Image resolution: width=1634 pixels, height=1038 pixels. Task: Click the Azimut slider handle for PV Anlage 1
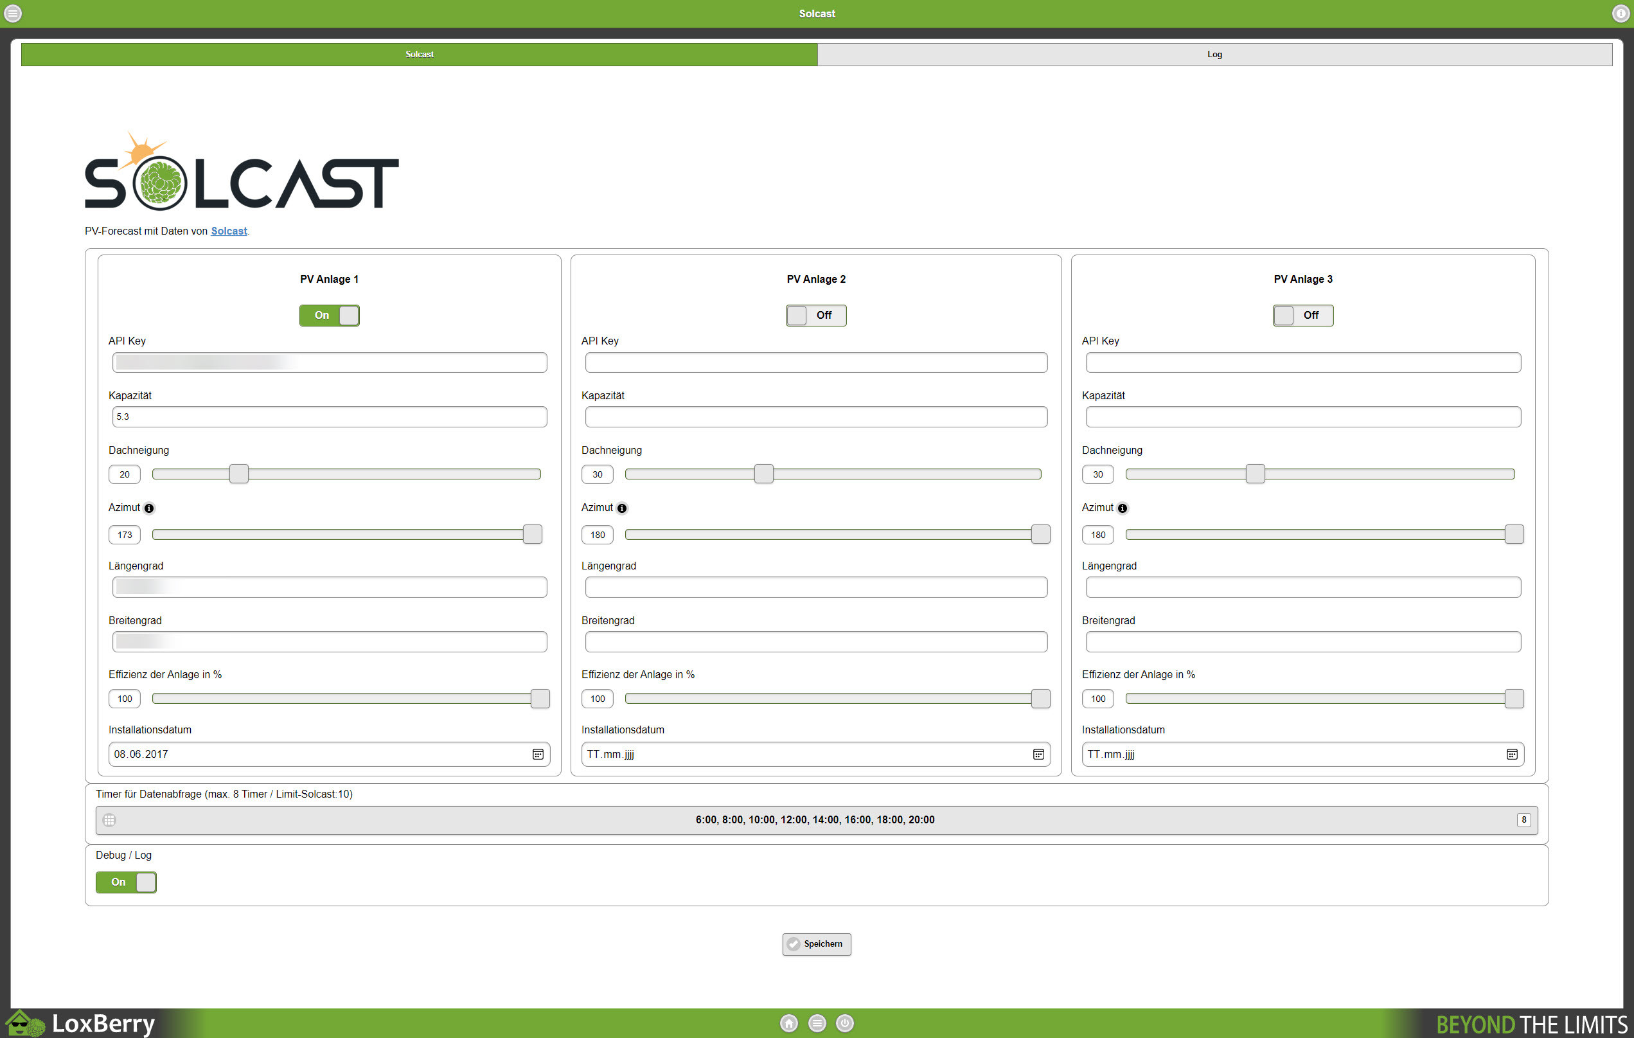tap(533, 534)
